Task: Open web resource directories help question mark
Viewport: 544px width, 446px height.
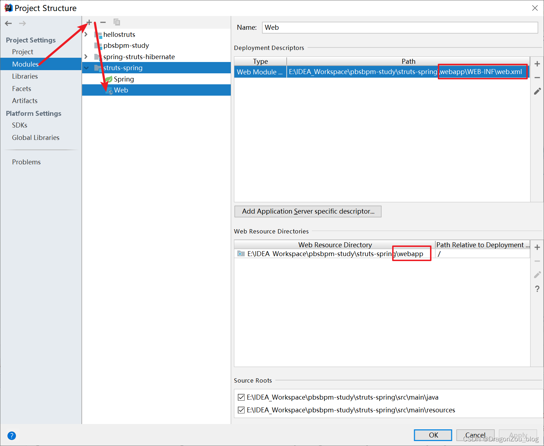Action: coord(537,289)
